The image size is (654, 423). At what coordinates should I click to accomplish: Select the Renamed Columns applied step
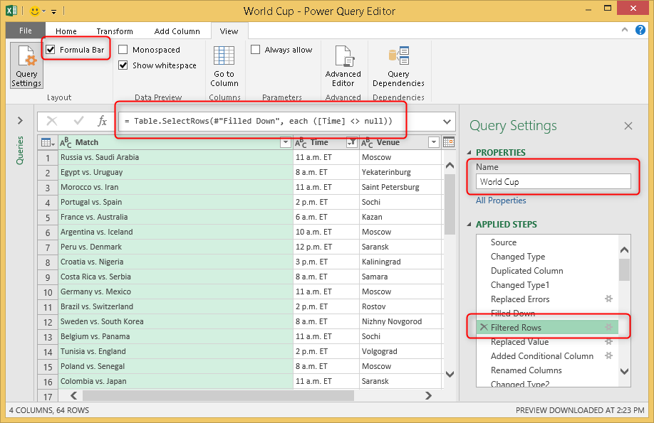coord(547,370)
